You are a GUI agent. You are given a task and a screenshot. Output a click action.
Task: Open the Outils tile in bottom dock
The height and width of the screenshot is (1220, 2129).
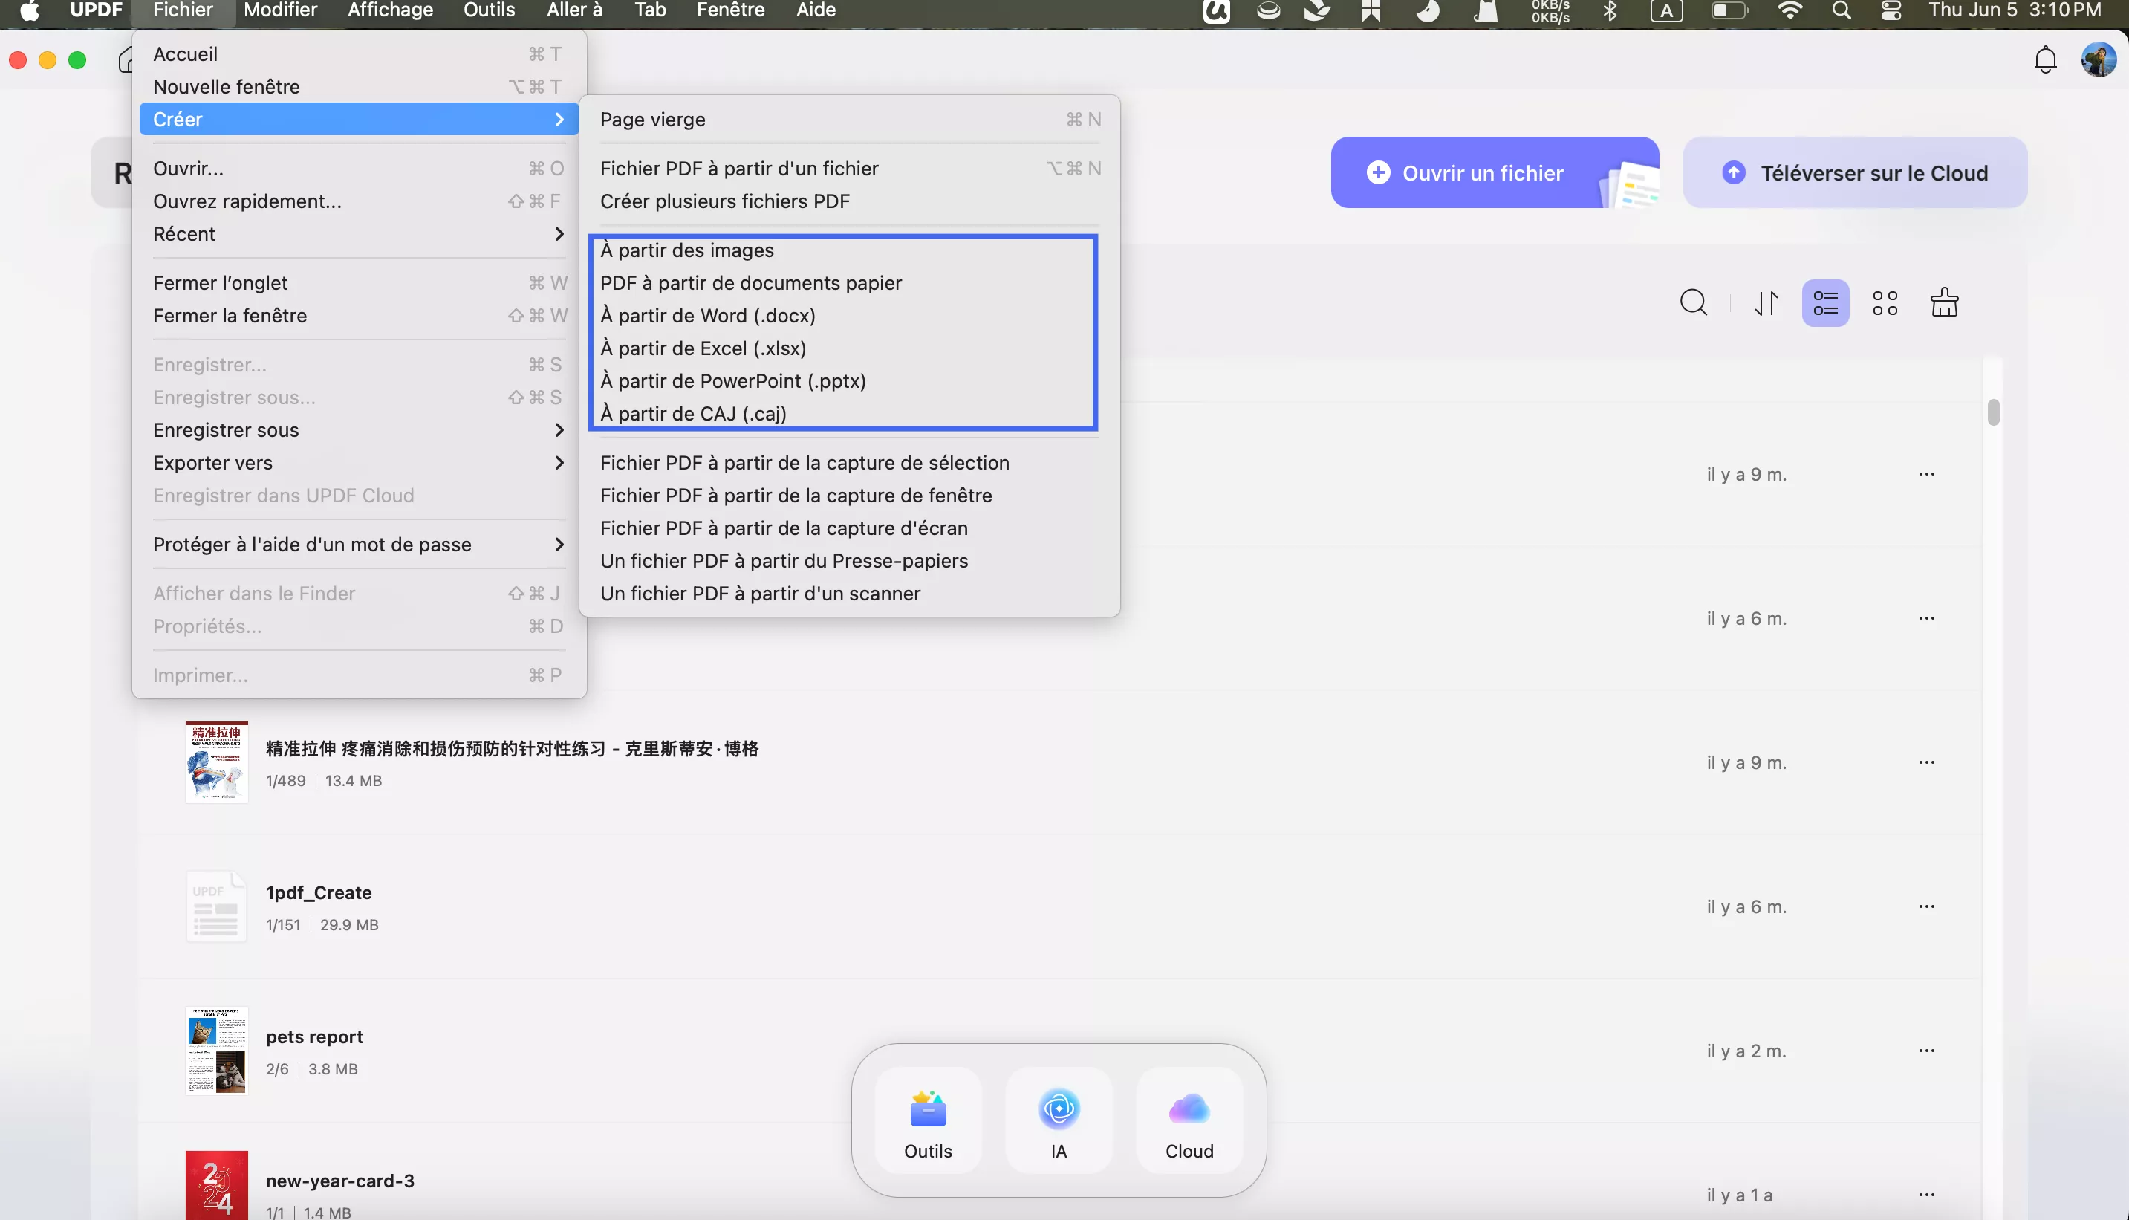928,1121
